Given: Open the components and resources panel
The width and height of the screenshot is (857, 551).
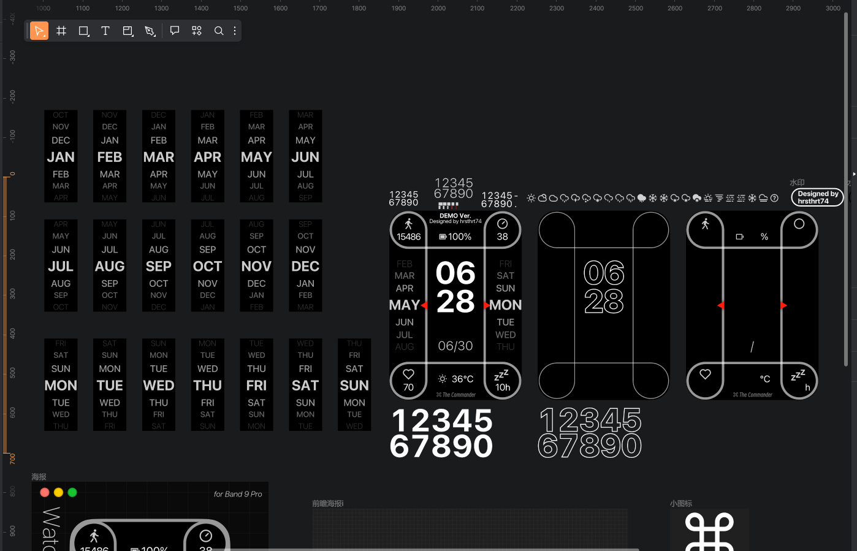Looking at the screenshot, I should point(197,31).
